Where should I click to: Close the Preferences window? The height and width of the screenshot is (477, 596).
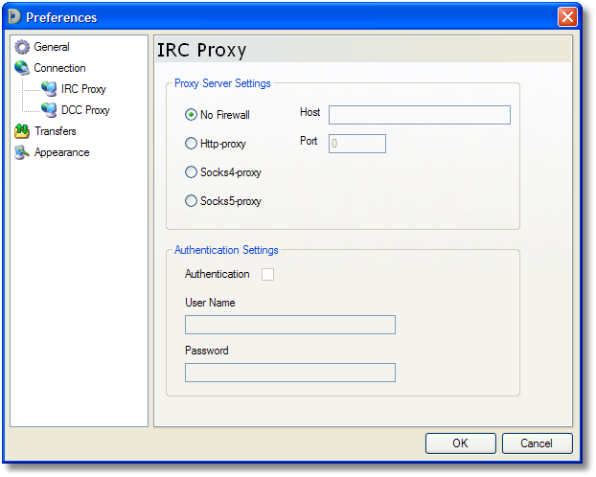(x=567, y=17)
